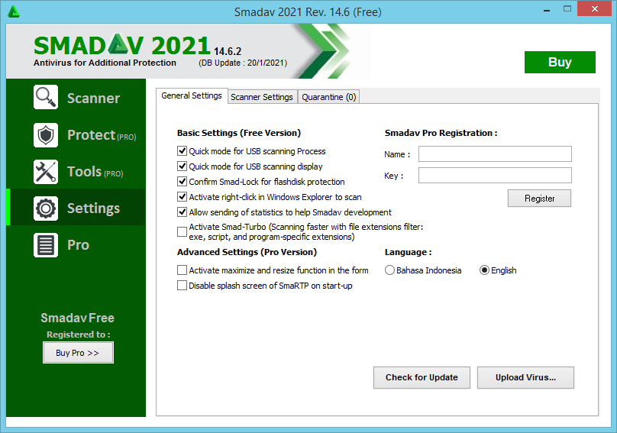The height and width of the screenshot is (433, 617).
Task: Open the Scanner section label
Action: pos(94,98)
